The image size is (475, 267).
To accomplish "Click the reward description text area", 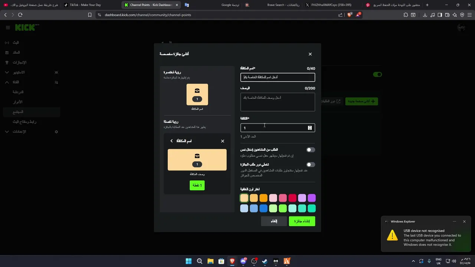I will (278, 102).
